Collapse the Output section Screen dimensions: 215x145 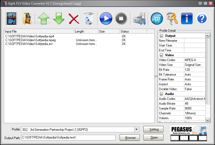pyautogui.click(x=161, y=36)
